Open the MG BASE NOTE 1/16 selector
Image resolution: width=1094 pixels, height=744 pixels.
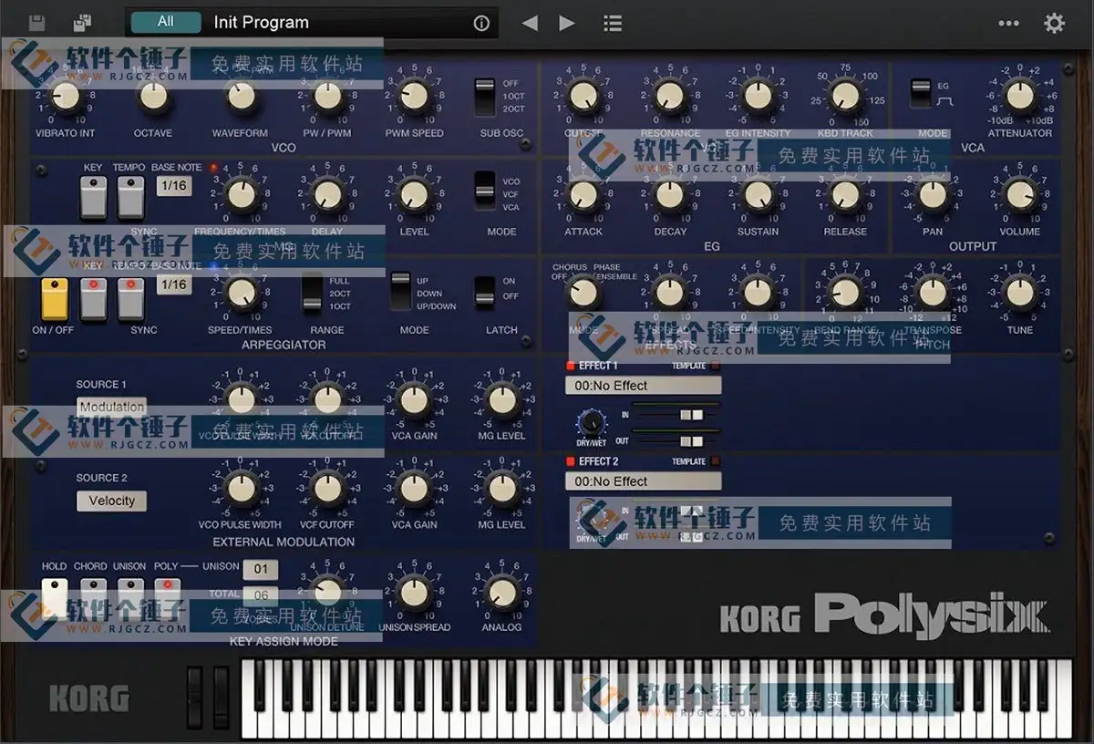[173, 186]
